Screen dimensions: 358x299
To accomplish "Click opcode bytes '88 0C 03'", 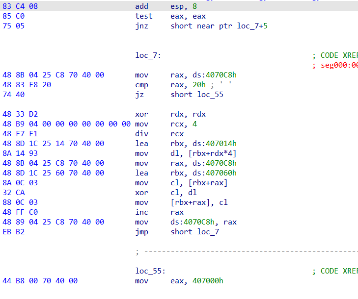I will click(20, 202).
